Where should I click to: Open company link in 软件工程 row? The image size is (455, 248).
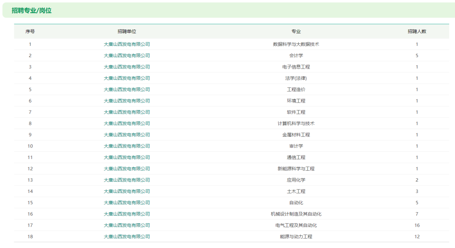pos(127,112)
